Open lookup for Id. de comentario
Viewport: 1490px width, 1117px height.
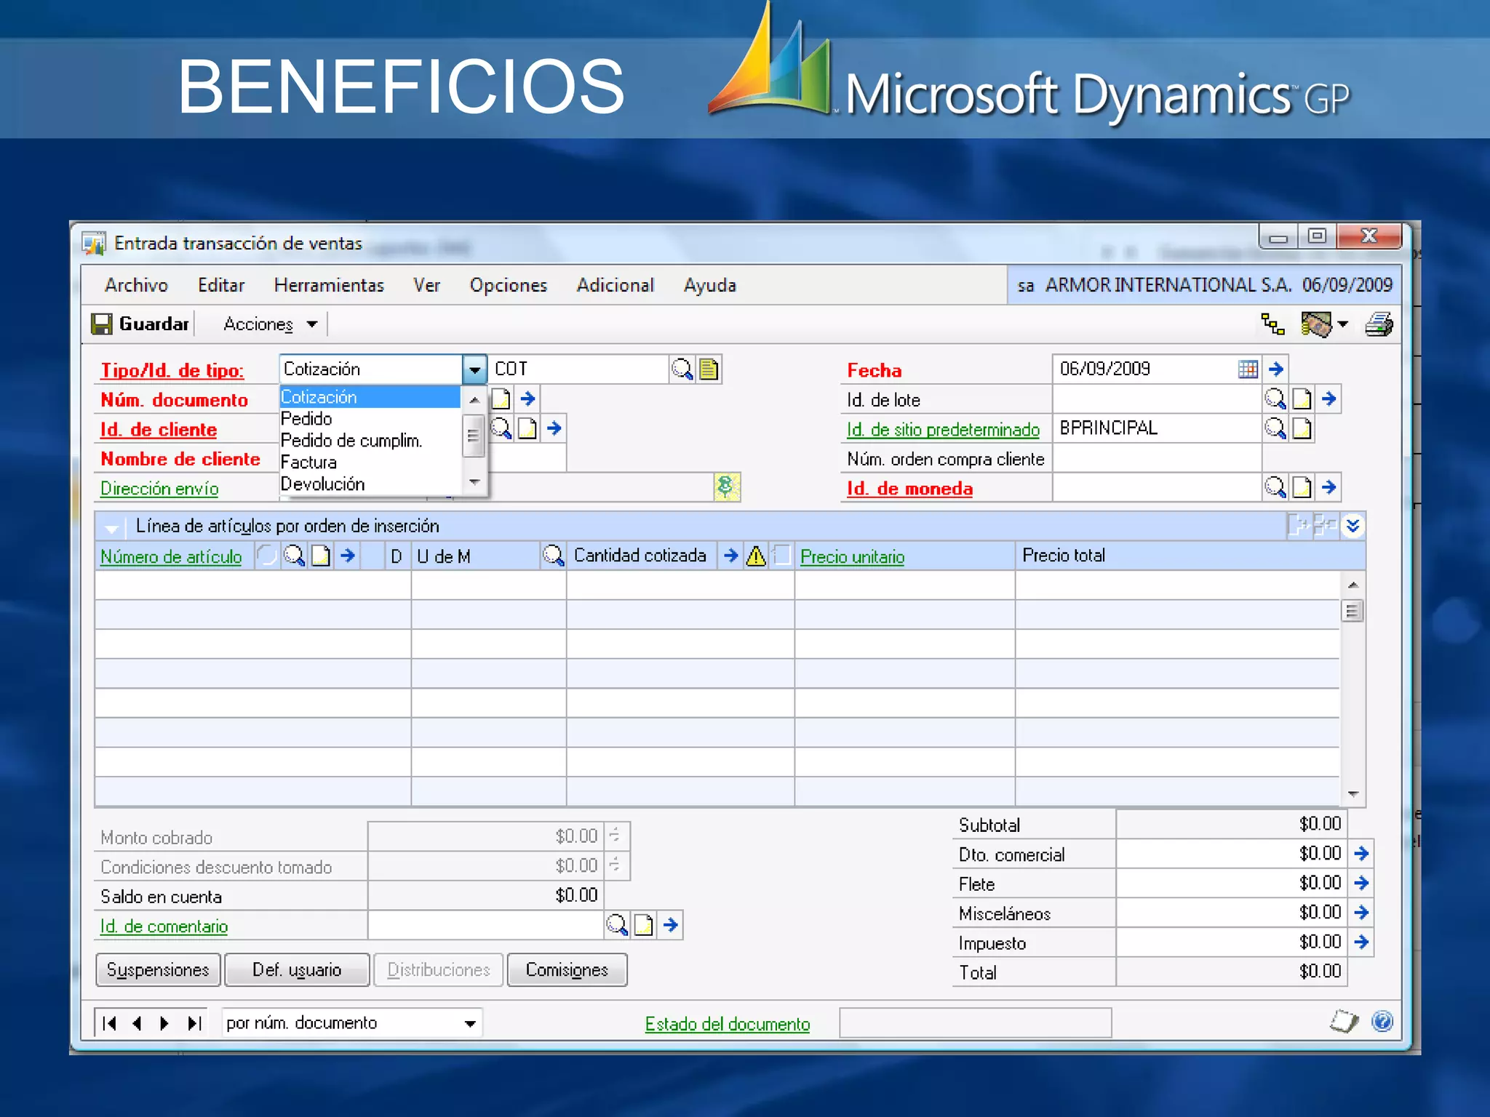[617, 925]
